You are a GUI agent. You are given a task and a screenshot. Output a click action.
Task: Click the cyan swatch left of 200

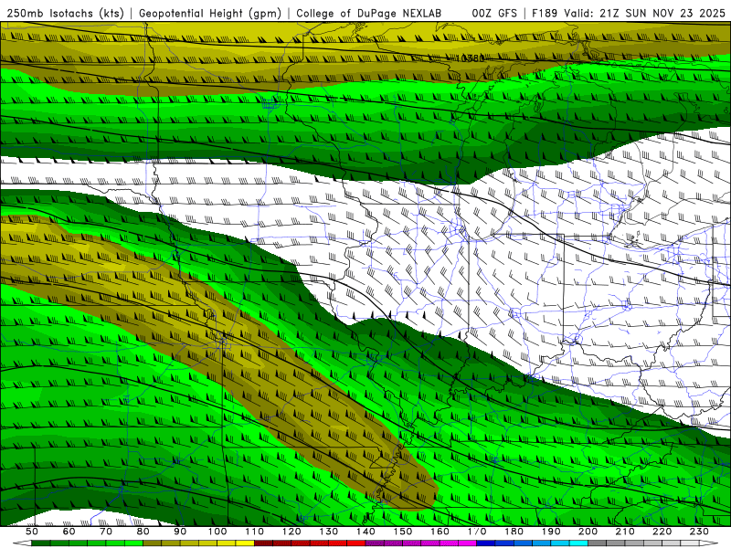click(578, 543)
